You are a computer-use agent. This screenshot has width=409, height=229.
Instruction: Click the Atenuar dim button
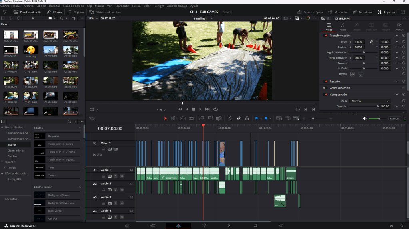(394, 118)
